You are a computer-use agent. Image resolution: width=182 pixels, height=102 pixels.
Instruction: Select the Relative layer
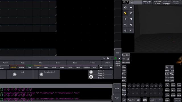tap(22, 67)
